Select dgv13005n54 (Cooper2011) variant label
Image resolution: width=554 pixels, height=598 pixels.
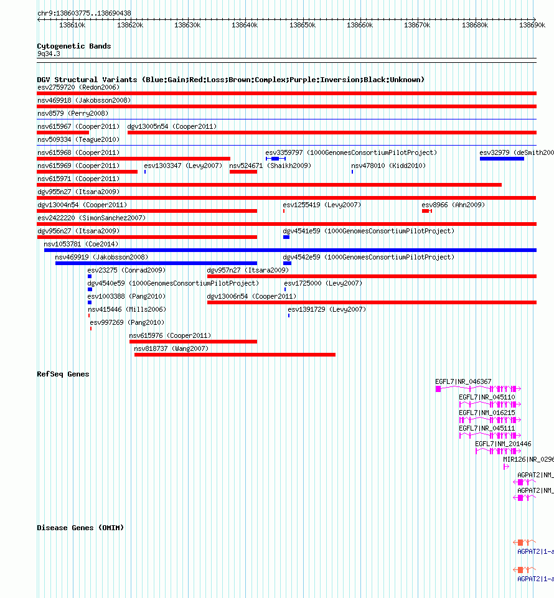pyautogui.click(x=172, y=126)
